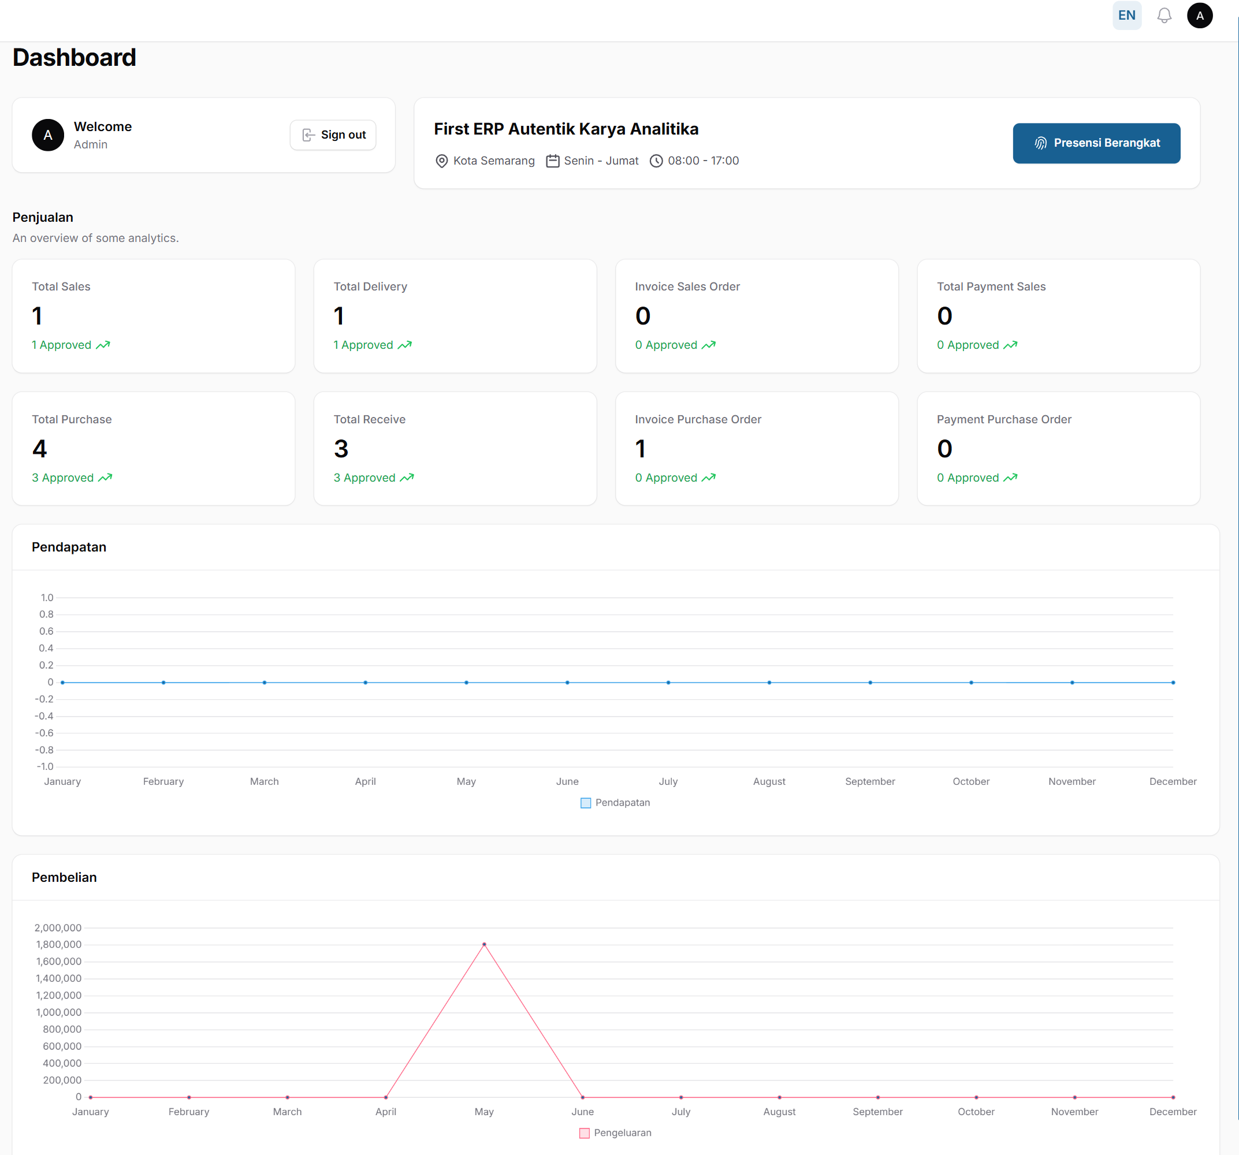Switch language with the EN button

pyautogui.click(x=1126, y=16)
